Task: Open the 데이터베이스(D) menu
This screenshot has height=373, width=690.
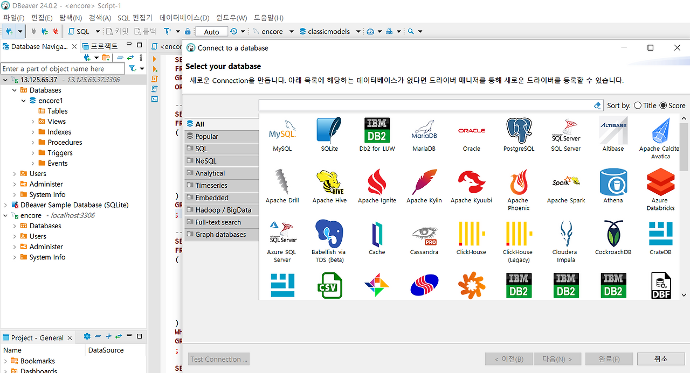Action: 184,18
